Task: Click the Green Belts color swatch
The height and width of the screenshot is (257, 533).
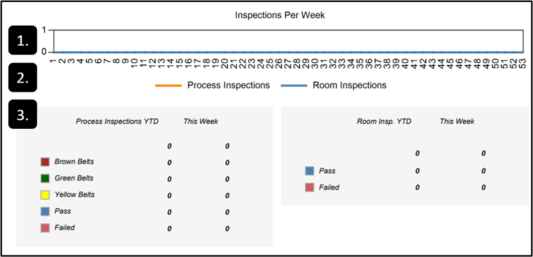Action: click(x=45, y=179)
